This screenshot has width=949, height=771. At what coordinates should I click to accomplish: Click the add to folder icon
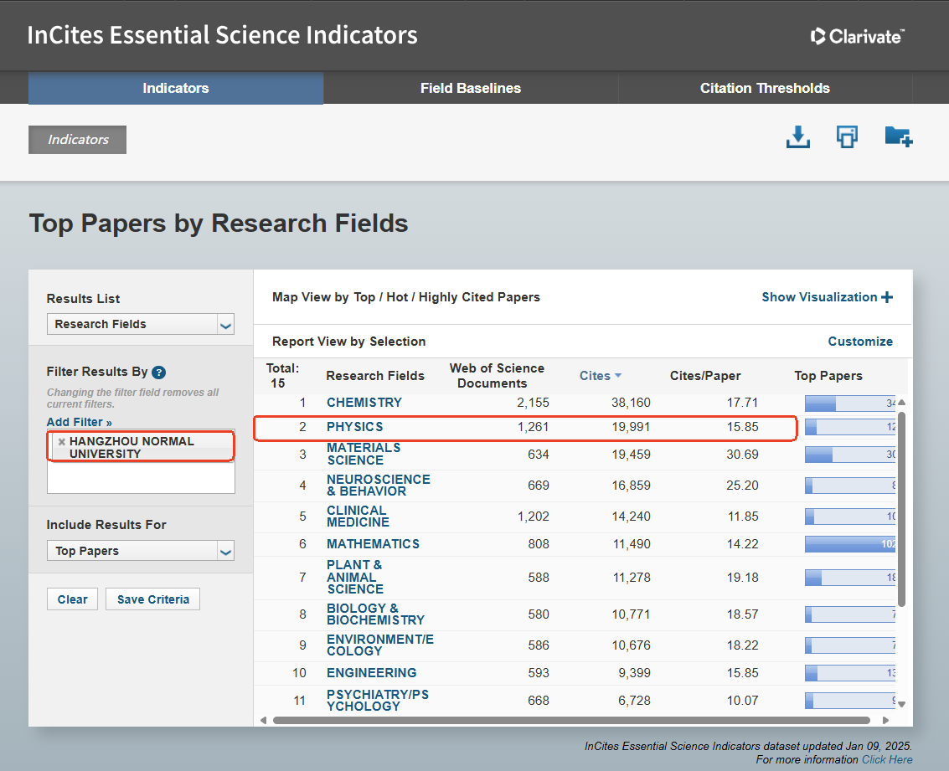click(x=898, y=137)
